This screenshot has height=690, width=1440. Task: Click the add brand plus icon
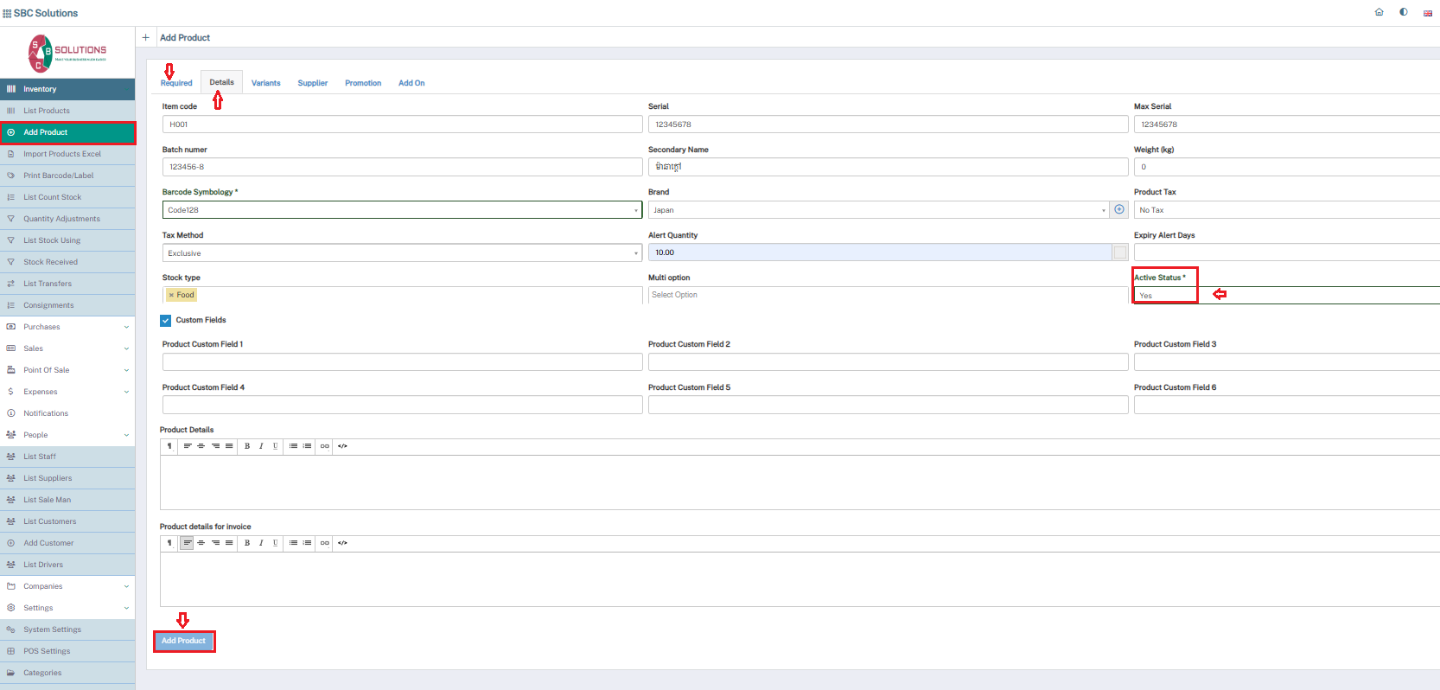pos(1119,209)
